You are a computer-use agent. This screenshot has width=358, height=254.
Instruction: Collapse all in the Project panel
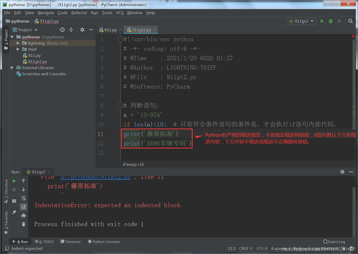(x=71, y=30)
